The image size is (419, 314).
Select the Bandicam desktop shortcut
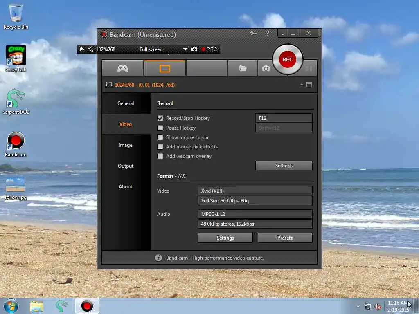pyautogui.click(x=16, y=144)
